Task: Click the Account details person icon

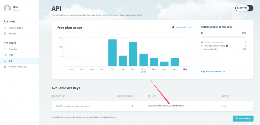Action: [5, 28]
